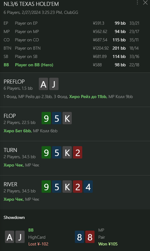Select the gray K flop card
This screenshot has height=251, width=150.
67,118
